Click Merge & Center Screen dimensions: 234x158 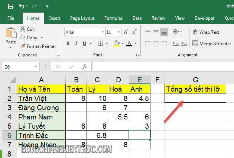[212, 43]
